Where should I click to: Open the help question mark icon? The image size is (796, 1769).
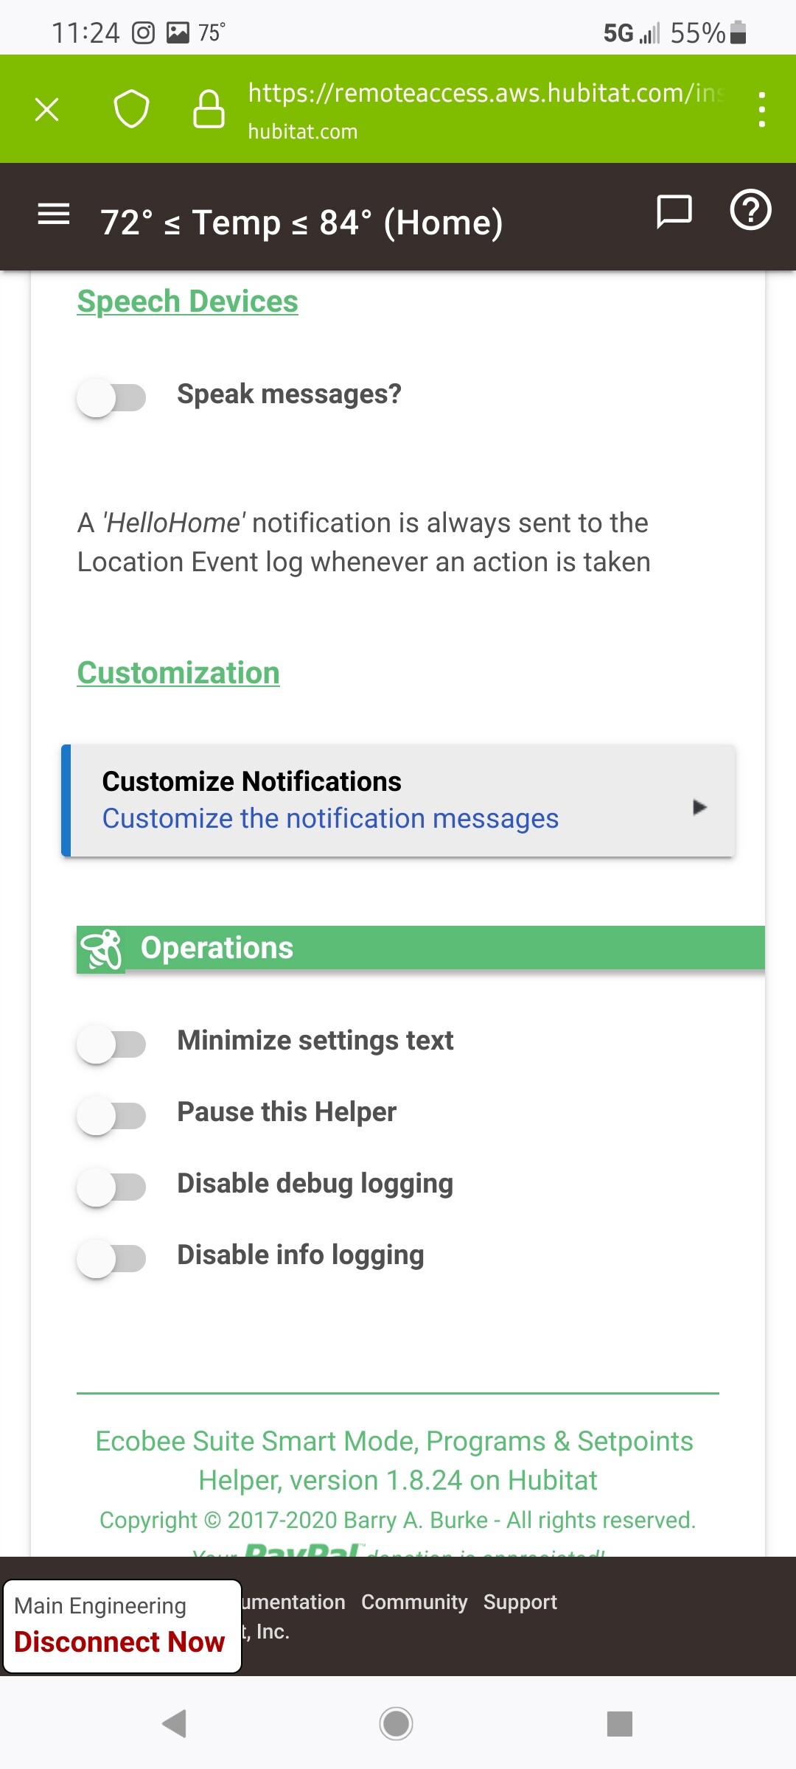point(750,211)
